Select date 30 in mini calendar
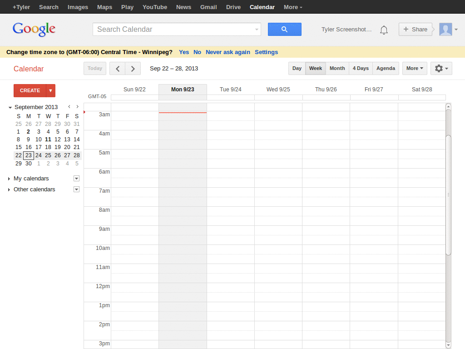The width and height of the screenshot is (465, 349). click(29, 164)
